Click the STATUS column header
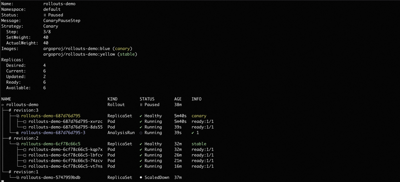This screenshot has width=400, height=182. coord(147,99)
